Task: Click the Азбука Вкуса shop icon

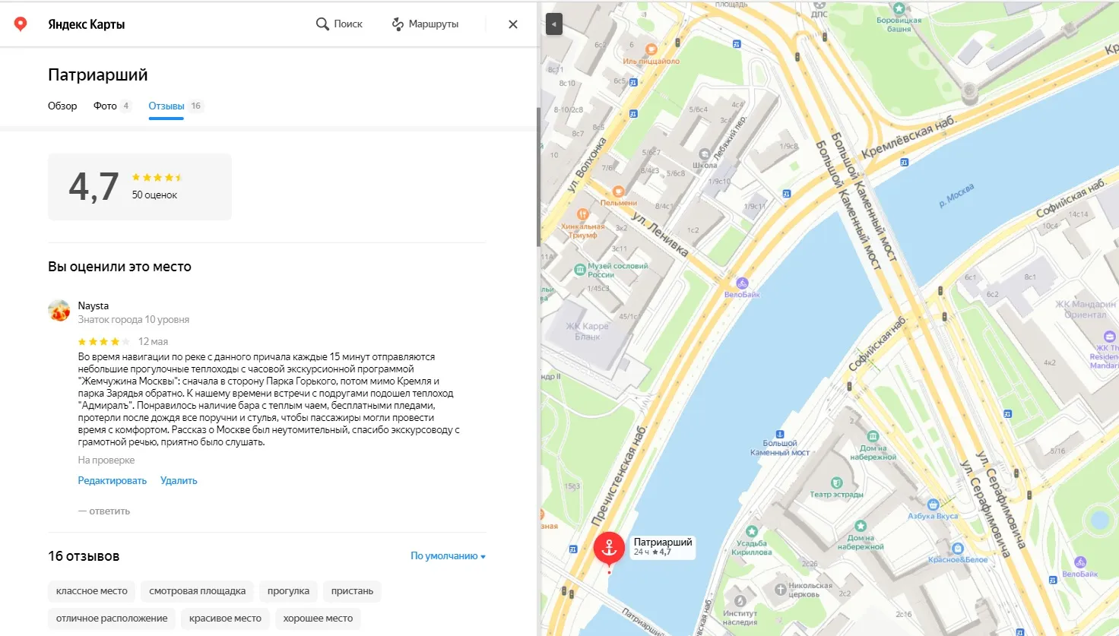Action: point(933,505)
